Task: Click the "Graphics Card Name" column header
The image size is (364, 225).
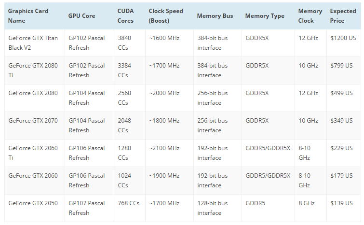Action: [28, 16]
